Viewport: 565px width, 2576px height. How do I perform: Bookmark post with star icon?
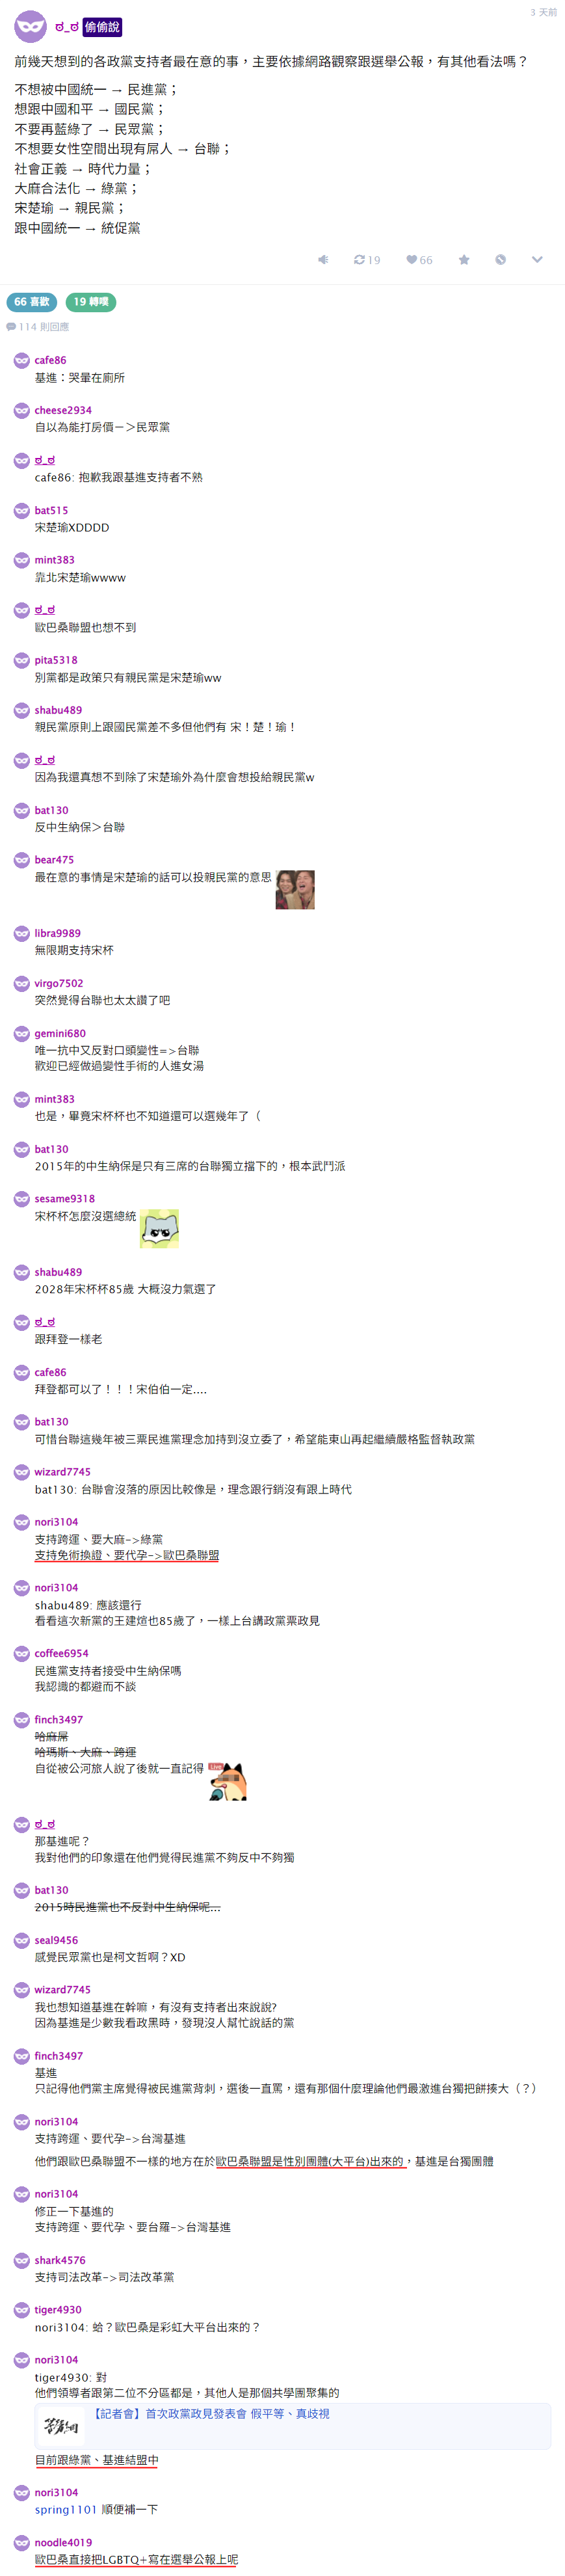coord(464,259)
